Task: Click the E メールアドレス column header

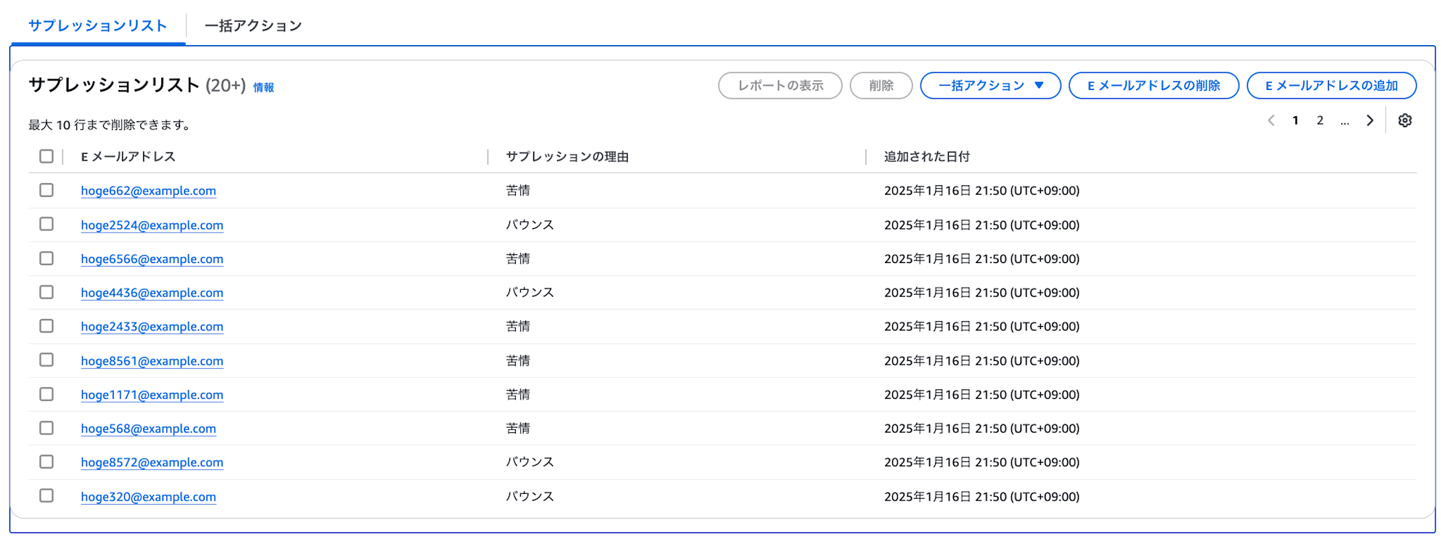Action: click(128, 157)
